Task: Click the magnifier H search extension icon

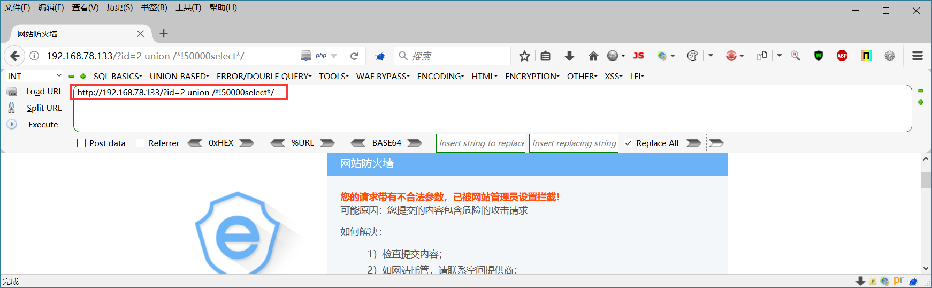Action: coord(796,56)
